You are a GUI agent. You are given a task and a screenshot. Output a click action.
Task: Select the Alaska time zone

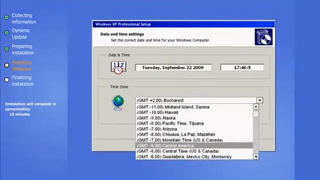[x=194, y=118]
